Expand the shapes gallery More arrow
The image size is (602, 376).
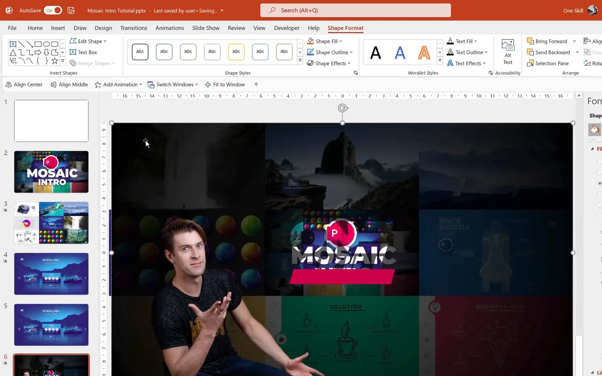[63, 61]
